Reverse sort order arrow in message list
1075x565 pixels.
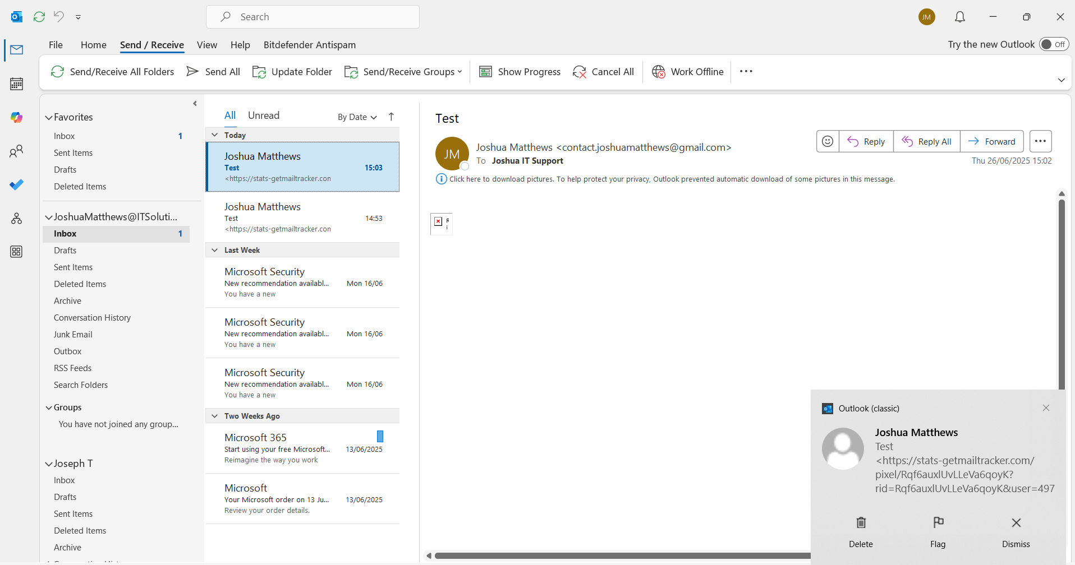pos(391,117)
